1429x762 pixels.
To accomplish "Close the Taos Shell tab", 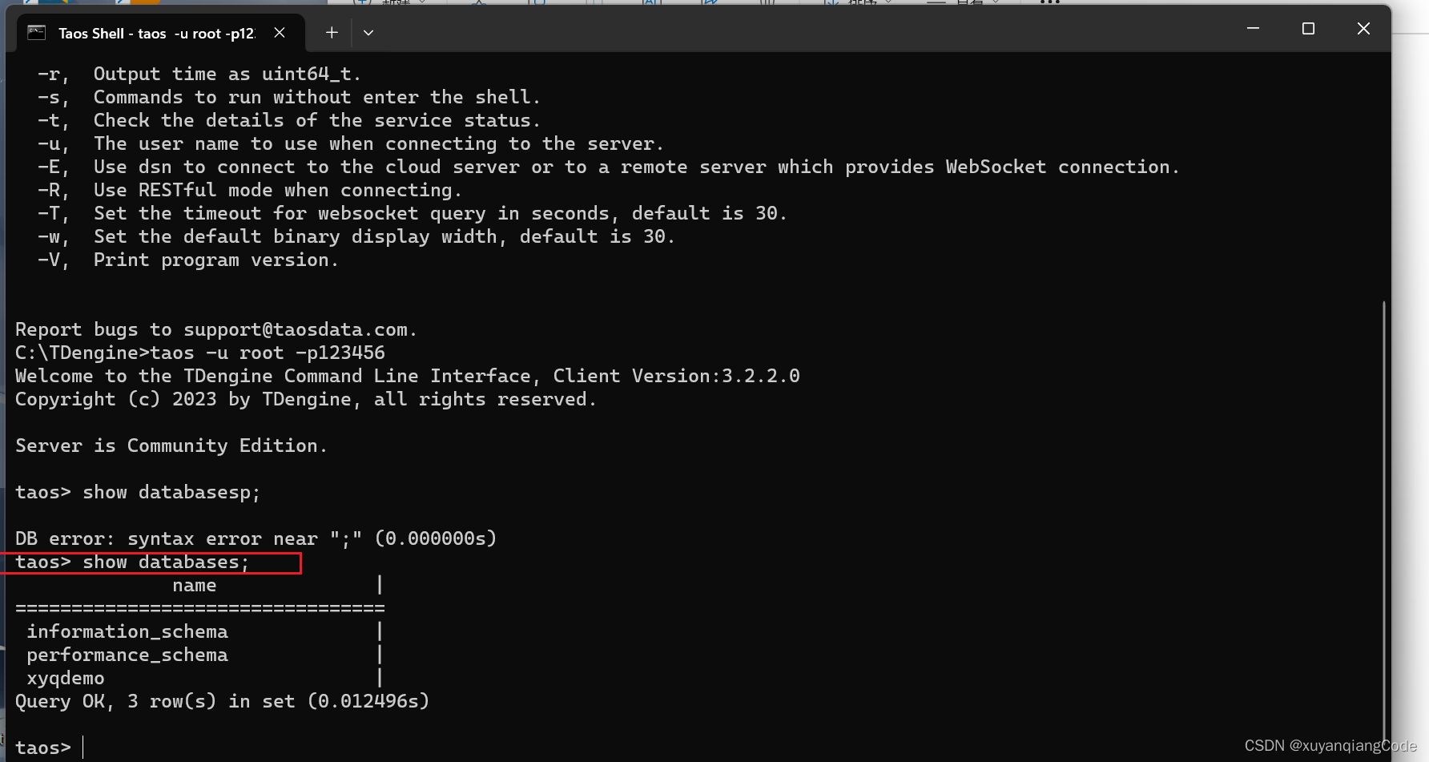I will tap(280, 33).
